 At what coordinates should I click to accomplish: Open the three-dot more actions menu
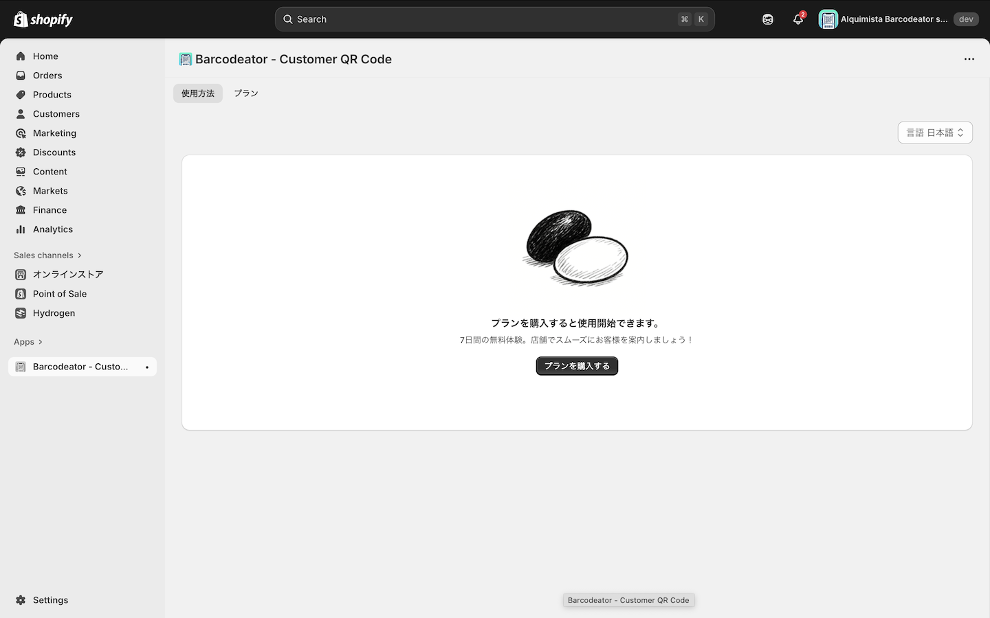tap(969, 59)
